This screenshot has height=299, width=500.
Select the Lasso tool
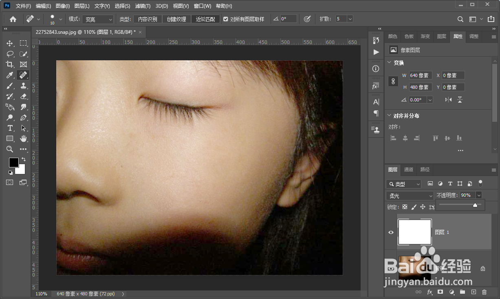(10, 54)
